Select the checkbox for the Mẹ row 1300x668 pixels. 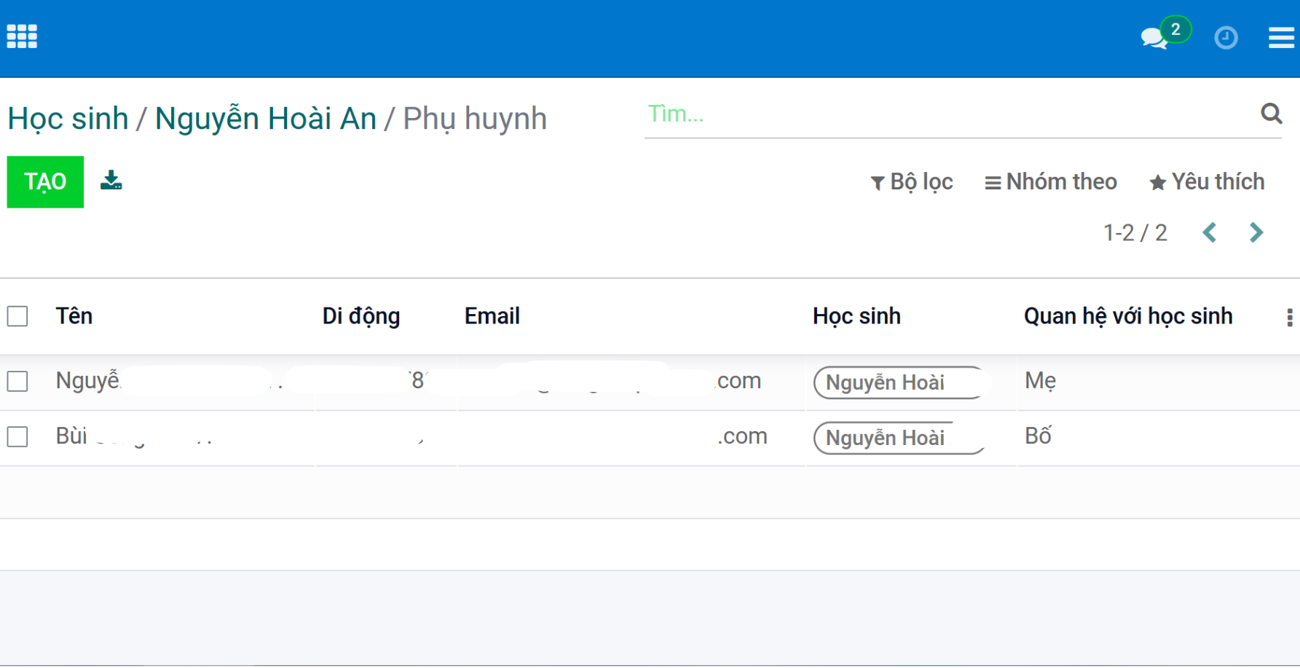pos(17,381)
